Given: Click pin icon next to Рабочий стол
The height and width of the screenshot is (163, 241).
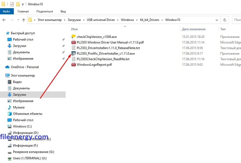Looking at the screenshot, I should click(63, 39).
